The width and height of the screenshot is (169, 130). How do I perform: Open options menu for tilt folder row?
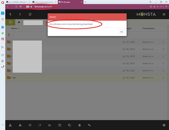(x=163, y=78)
